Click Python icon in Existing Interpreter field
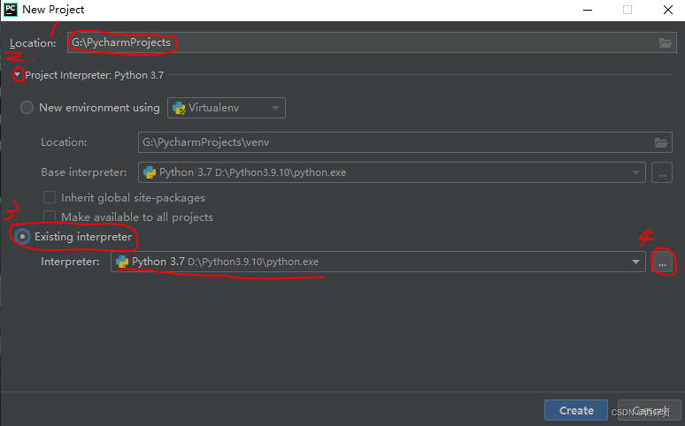 [x=122, y=262]
